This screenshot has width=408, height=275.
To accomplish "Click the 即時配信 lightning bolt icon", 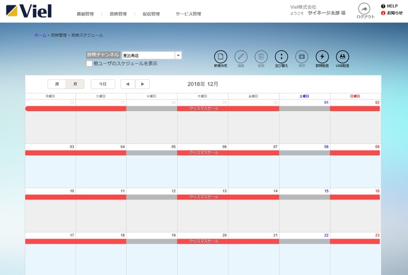I will (322, 57).
